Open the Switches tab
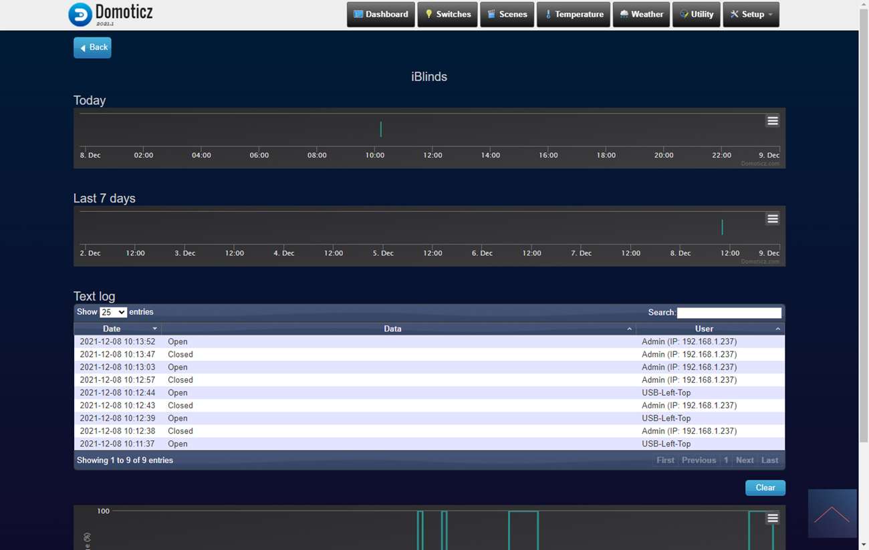Screen dimensions: 869x550 [447, 15]
